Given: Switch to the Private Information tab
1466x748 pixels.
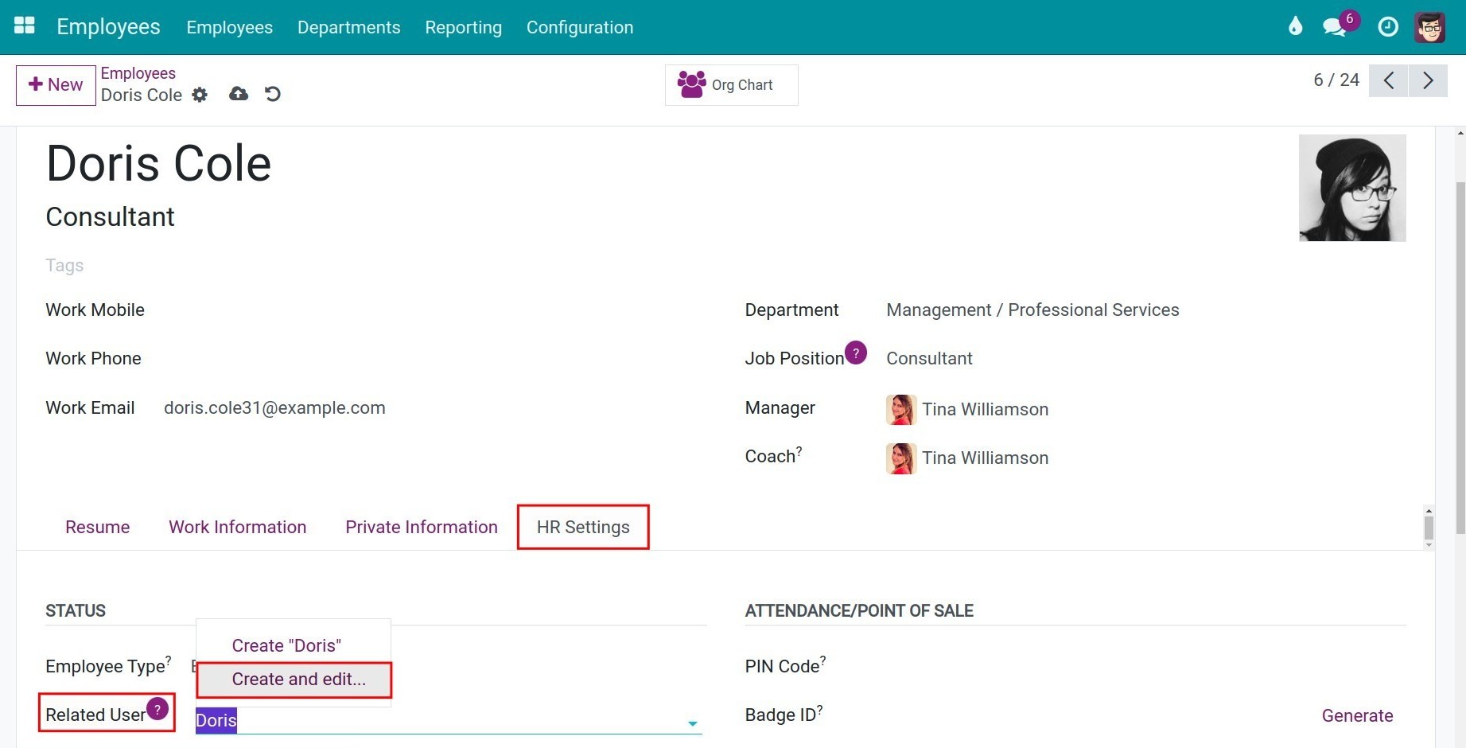Looking at the screenshot, I should pos(422,527).
